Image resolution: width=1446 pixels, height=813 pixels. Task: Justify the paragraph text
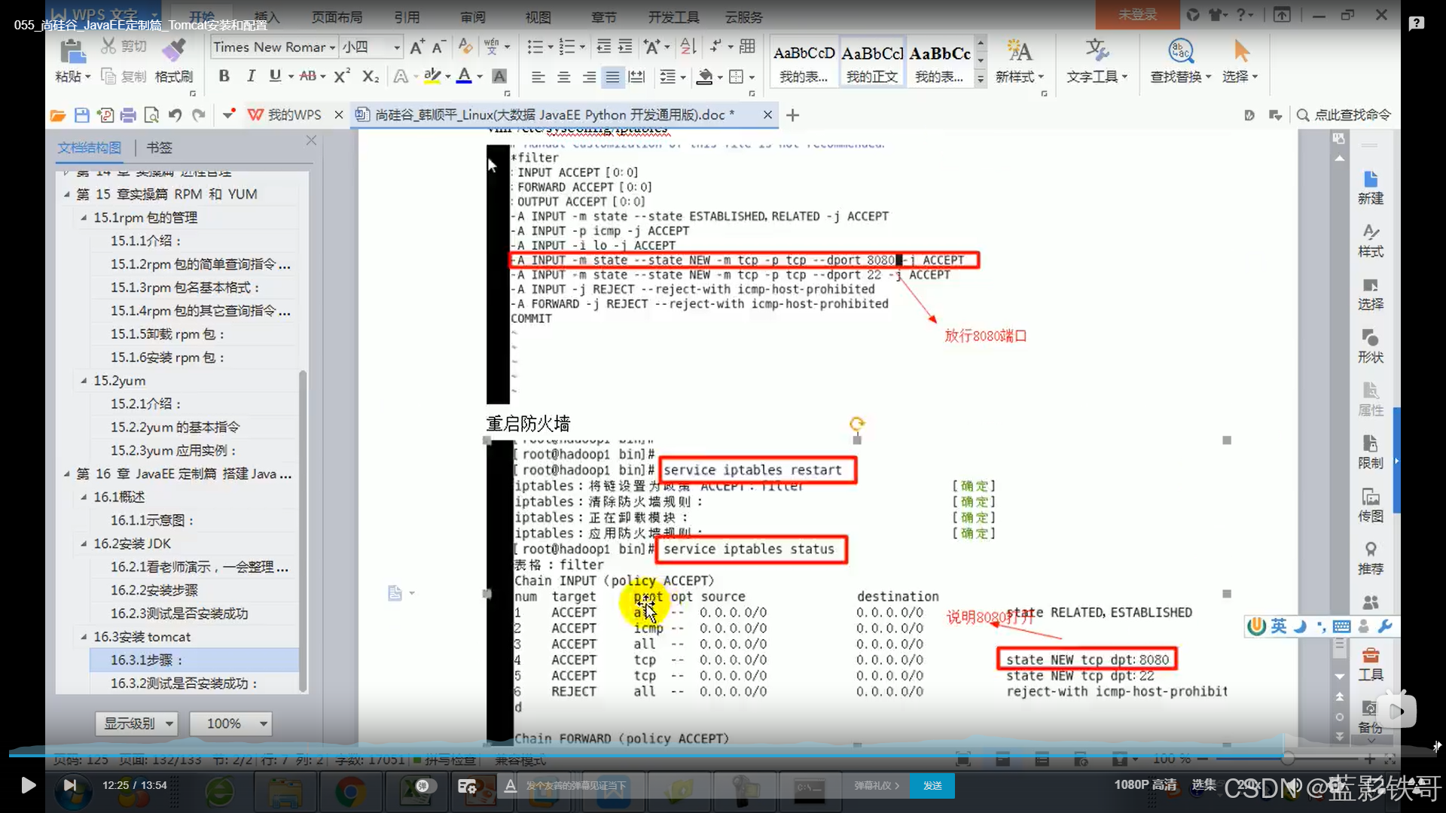(613, 77)
